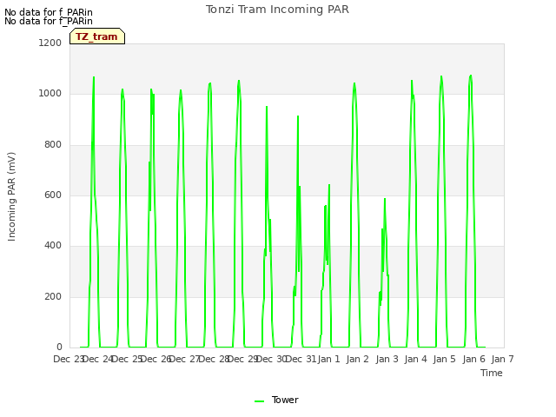Click the Jan 1 date tick label

(x=328, y=359)
